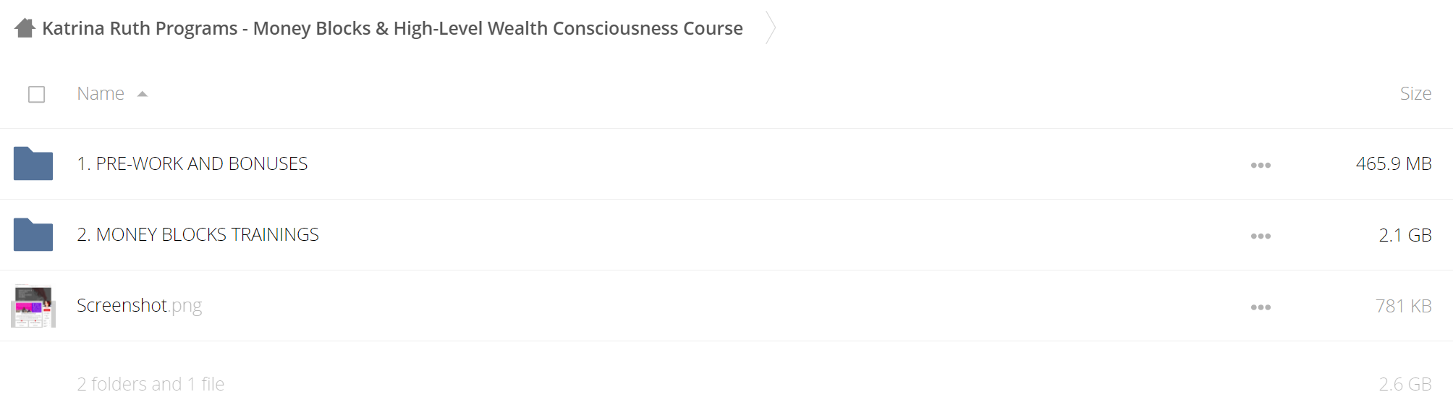Viewport: 1453px width, 418px height.
Task: Open the Screenshot.png file name
Action: click(139, 305)
